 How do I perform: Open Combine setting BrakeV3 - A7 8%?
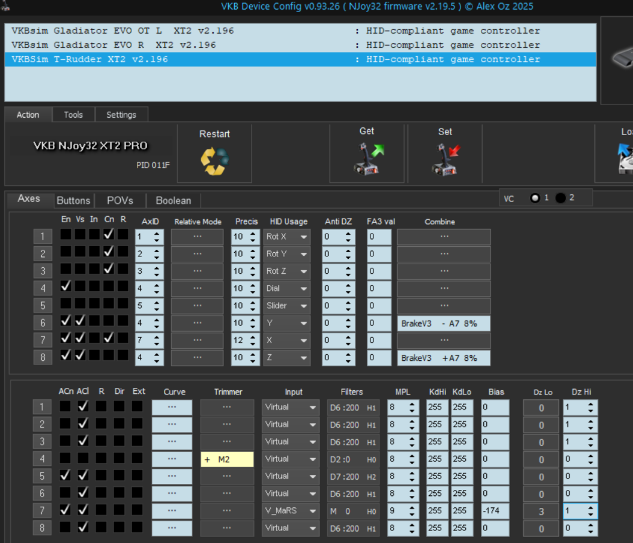[444, 323]
